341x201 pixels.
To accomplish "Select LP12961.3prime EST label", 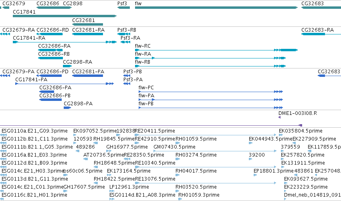I will (129, 187).
